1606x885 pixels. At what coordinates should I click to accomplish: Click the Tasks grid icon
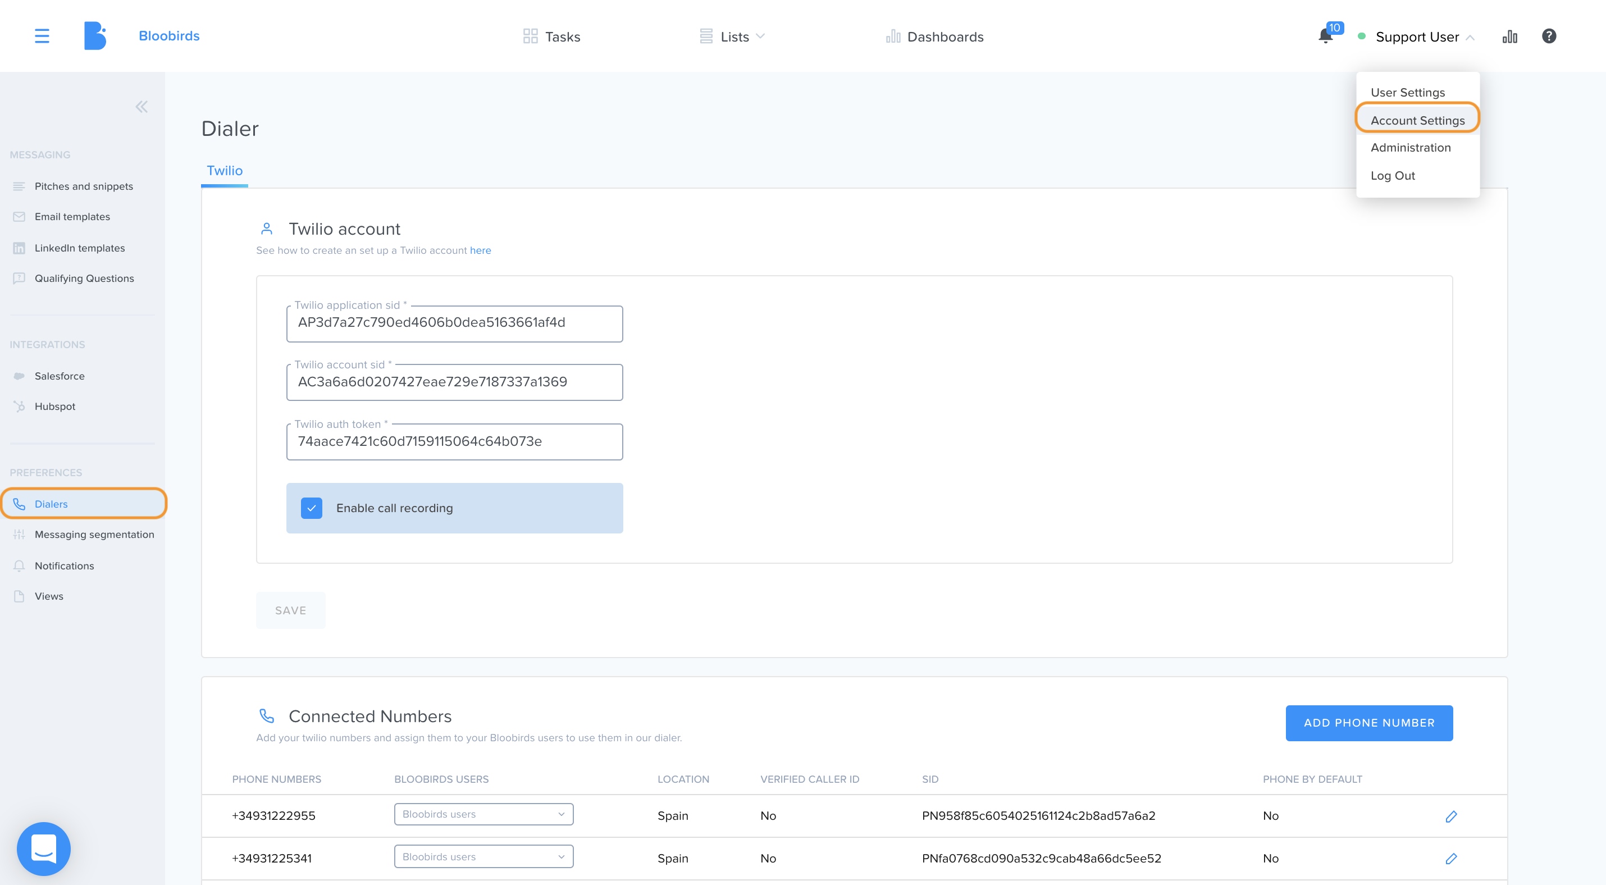[x=530, y=36]
